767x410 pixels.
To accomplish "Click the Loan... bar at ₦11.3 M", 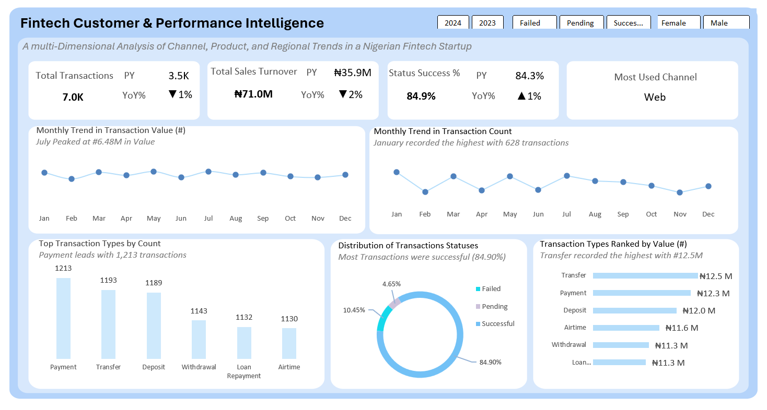I will [619, 362].
